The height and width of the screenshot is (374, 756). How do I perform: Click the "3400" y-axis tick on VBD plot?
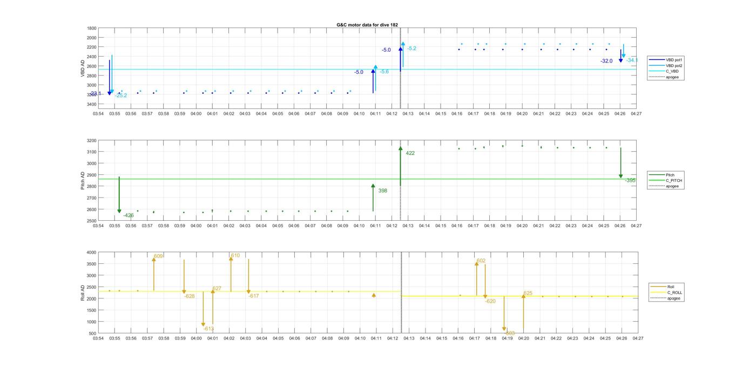(x=92, y=104)
